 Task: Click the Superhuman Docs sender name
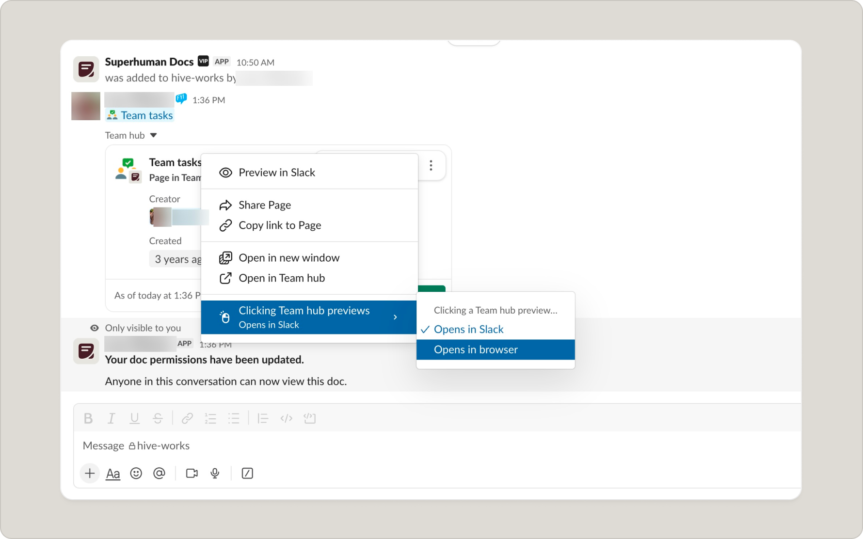coord(149,62)
